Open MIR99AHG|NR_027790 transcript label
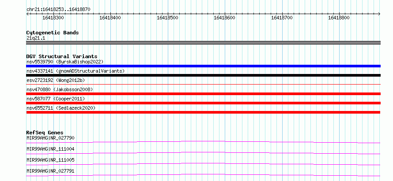393x181 pixels. click(50, 138)
